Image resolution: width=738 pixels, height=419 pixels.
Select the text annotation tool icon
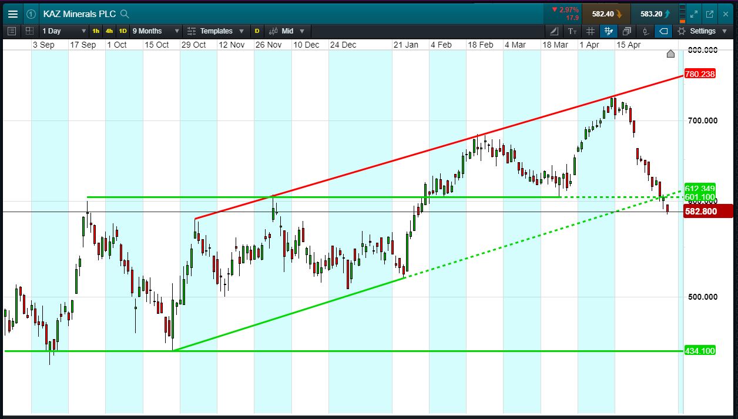(572, 31)
